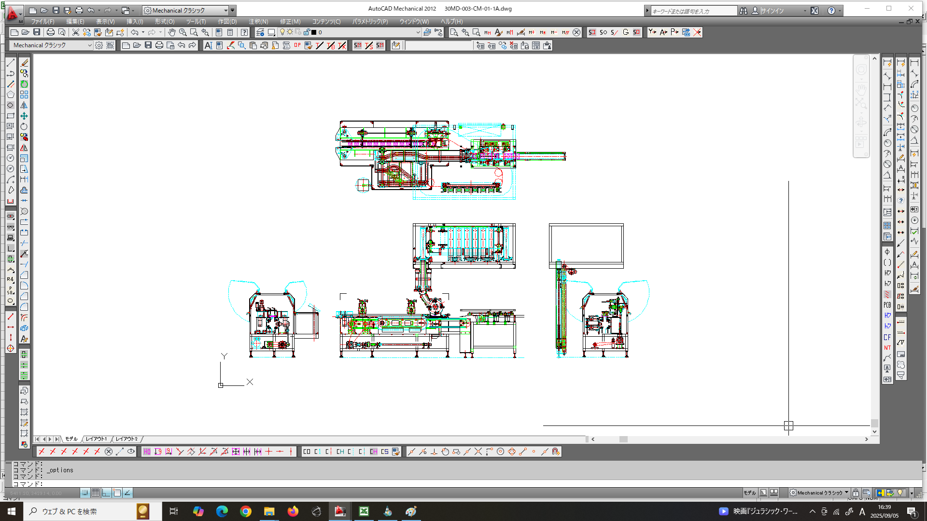
Task: Open the 挿入(I) menu
Action: click(135, 22)
